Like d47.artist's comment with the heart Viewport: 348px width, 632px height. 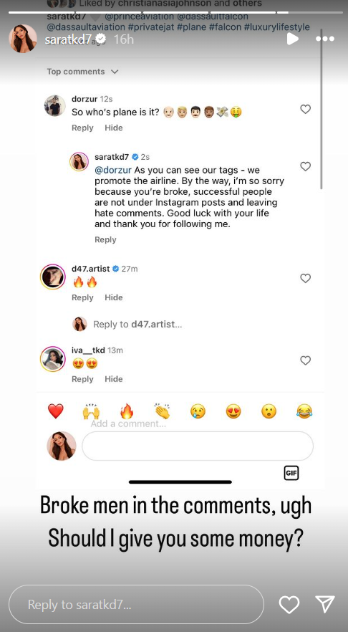click(306, 278)
